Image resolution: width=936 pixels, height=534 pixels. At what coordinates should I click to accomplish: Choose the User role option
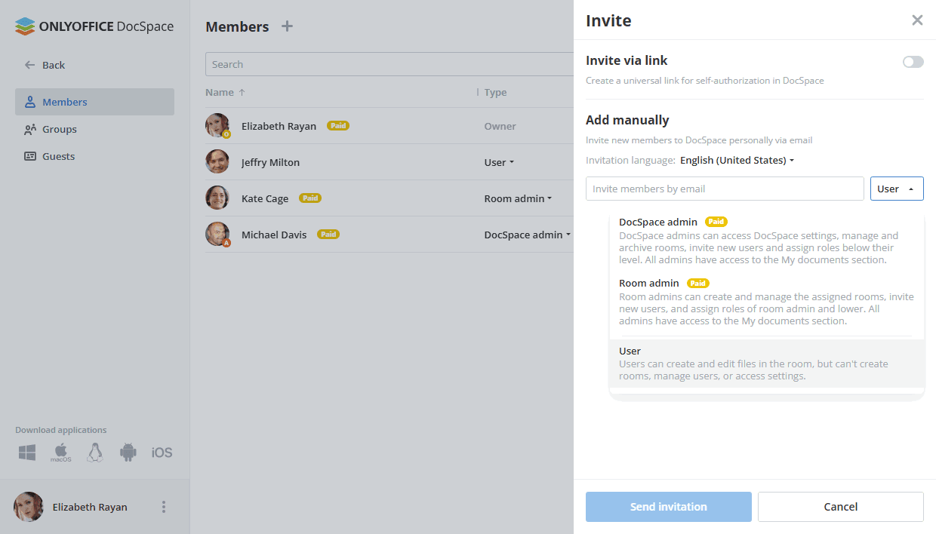click(x=767, y=364)
